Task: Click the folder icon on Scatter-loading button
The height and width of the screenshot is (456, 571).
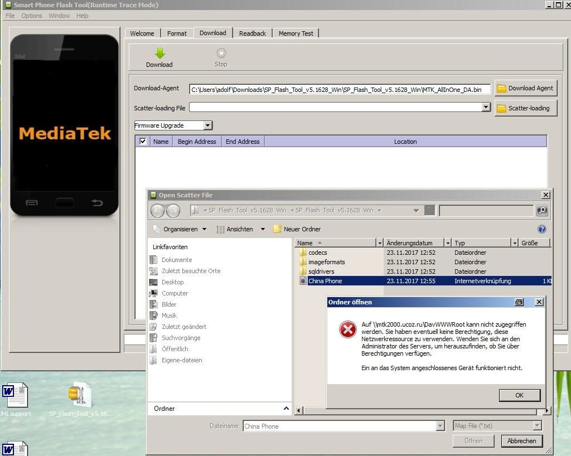Action: pos(501,109)
